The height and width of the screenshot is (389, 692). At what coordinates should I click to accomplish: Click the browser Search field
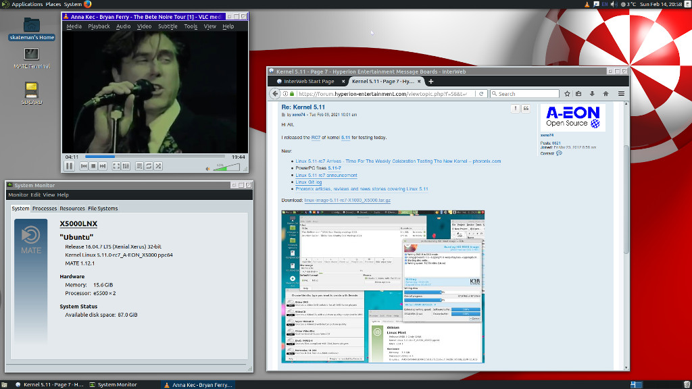(x=524, y=94)
